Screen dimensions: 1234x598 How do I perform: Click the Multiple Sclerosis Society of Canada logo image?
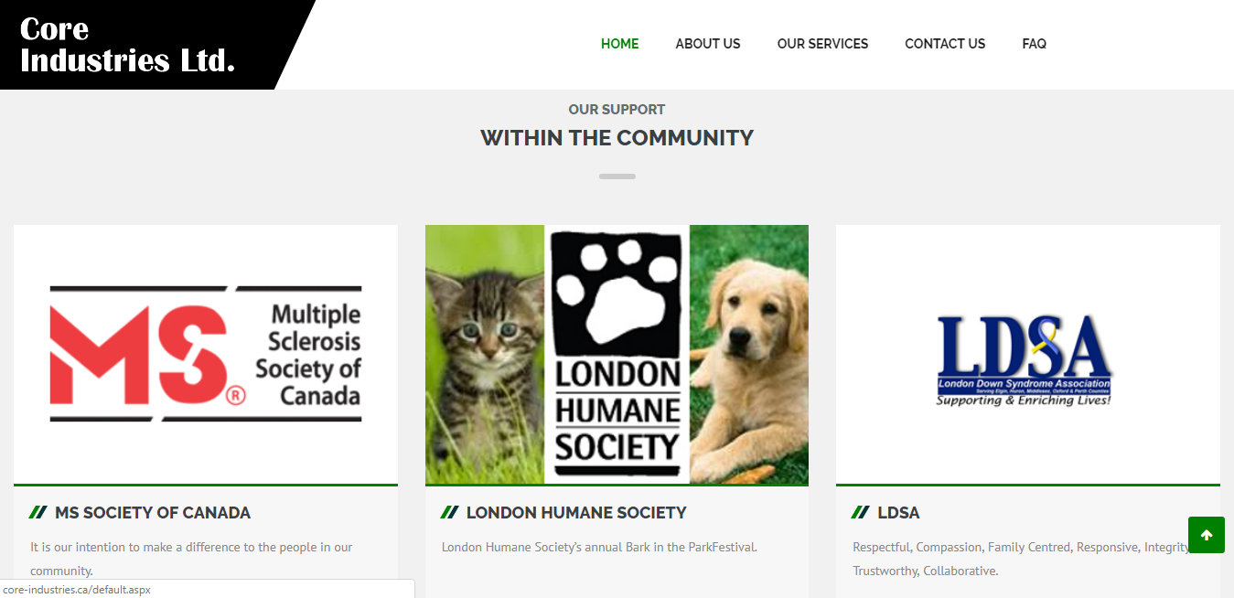(x=206, y=355)
